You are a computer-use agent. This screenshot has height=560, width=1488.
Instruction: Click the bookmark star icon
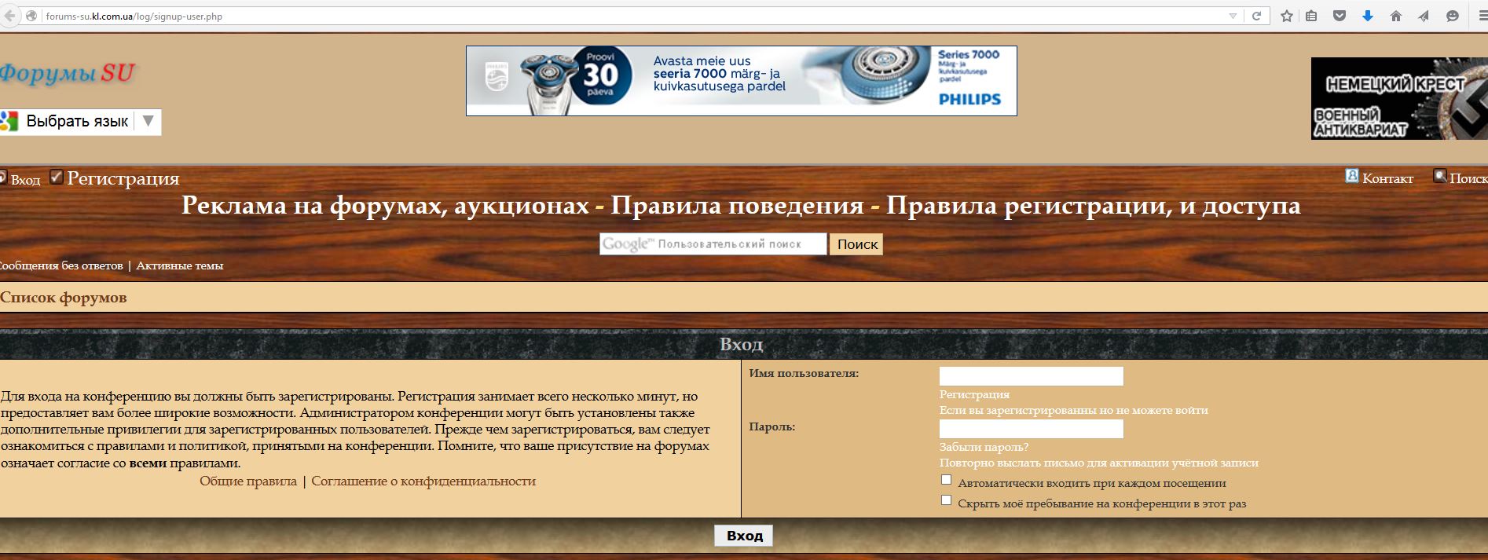pos(1287,16)
